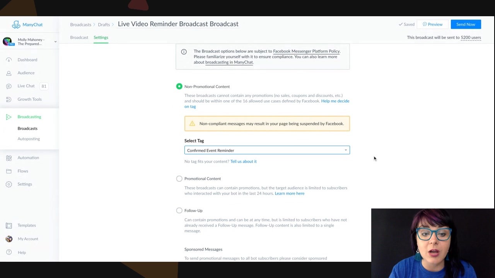This screenshot has width=495, height=278.
Task: Click the info icon in policy notice
Action: pyautogui.click(x=184, y=52)
